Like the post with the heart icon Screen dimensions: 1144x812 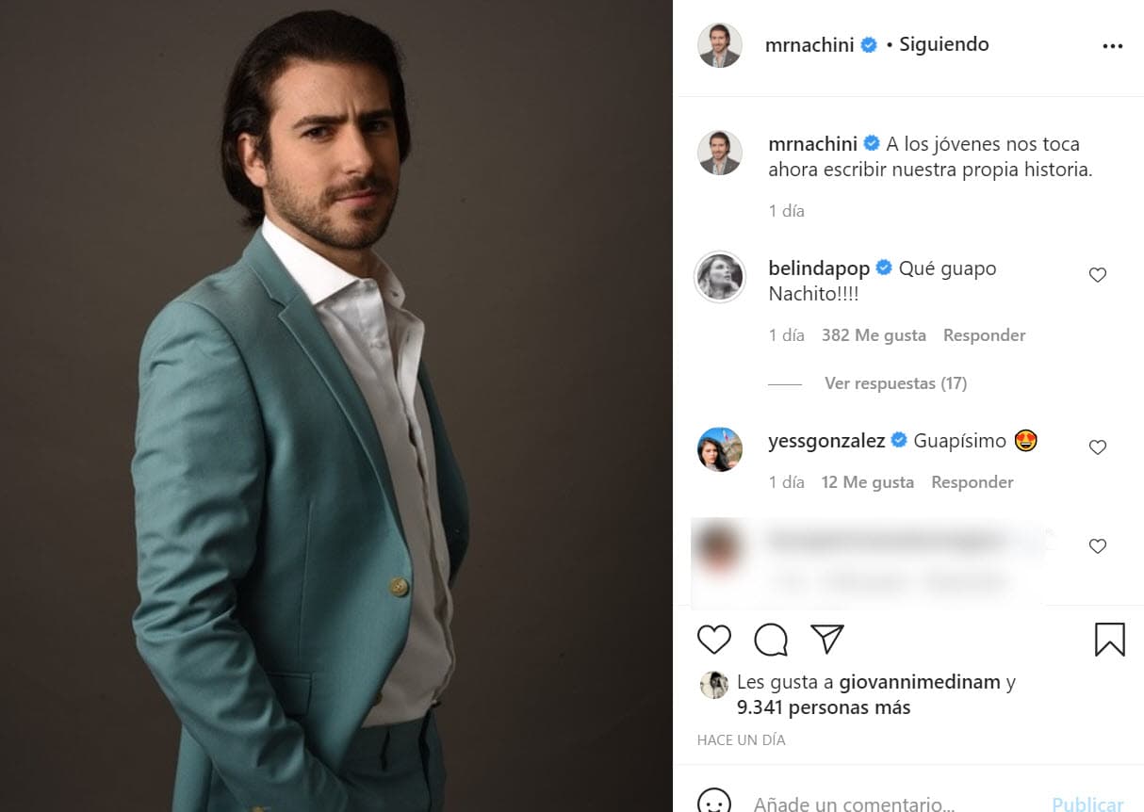point(714,639)
